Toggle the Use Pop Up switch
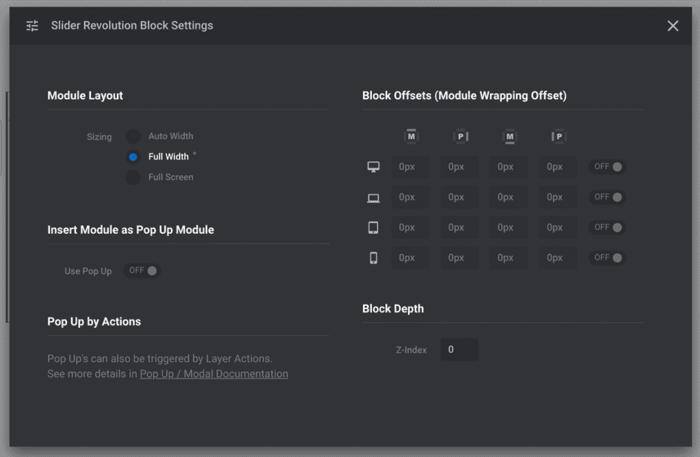Image resolution: width=700 pixels, height=457 pixels. (x=142, y=271)
